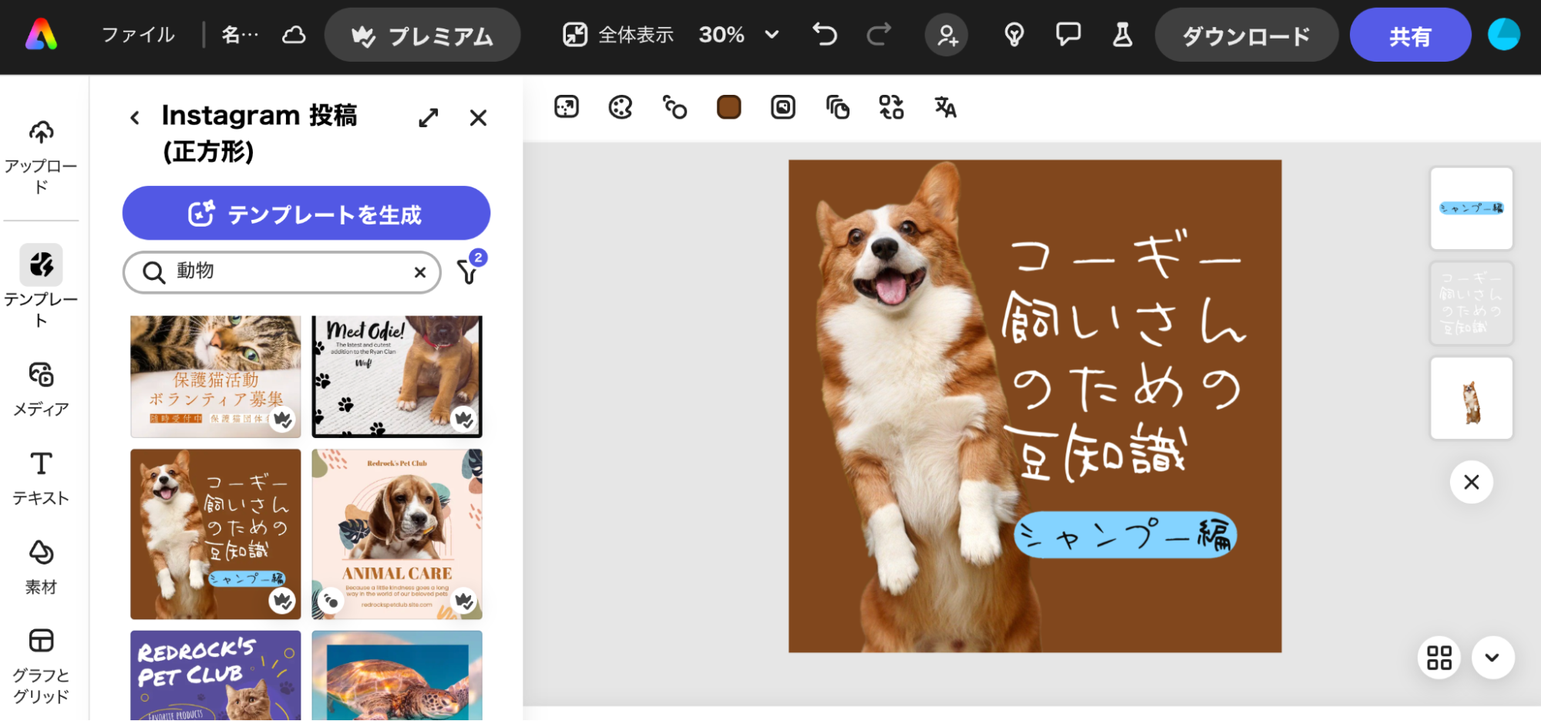Image resolution: width=1541 pixels, height=721 pixels.
Task: Collapse the panel with the bottom-right chevron
Action: click(x=1492, y=658)
